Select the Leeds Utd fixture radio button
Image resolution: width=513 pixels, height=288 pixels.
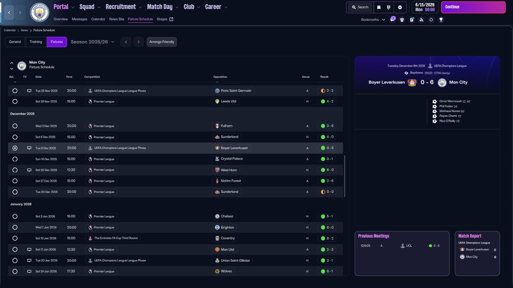coord(15,102)
